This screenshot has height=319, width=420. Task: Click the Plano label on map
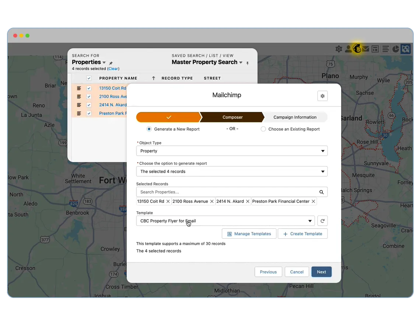coord(330,76)
